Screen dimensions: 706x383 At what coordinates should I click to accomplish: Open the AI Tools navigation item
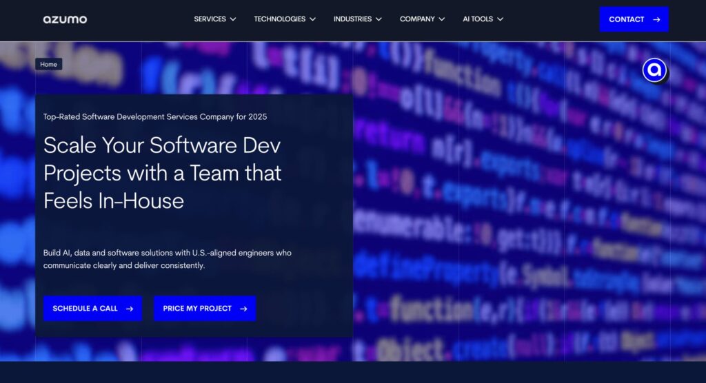(478, 19)
